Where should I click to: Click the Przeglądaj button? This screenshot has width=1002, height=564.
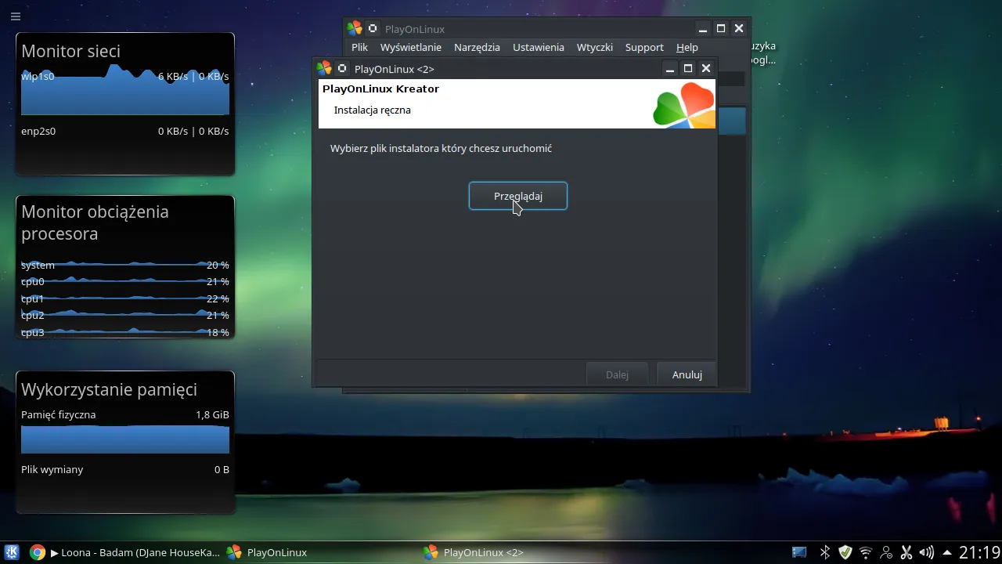517,196
